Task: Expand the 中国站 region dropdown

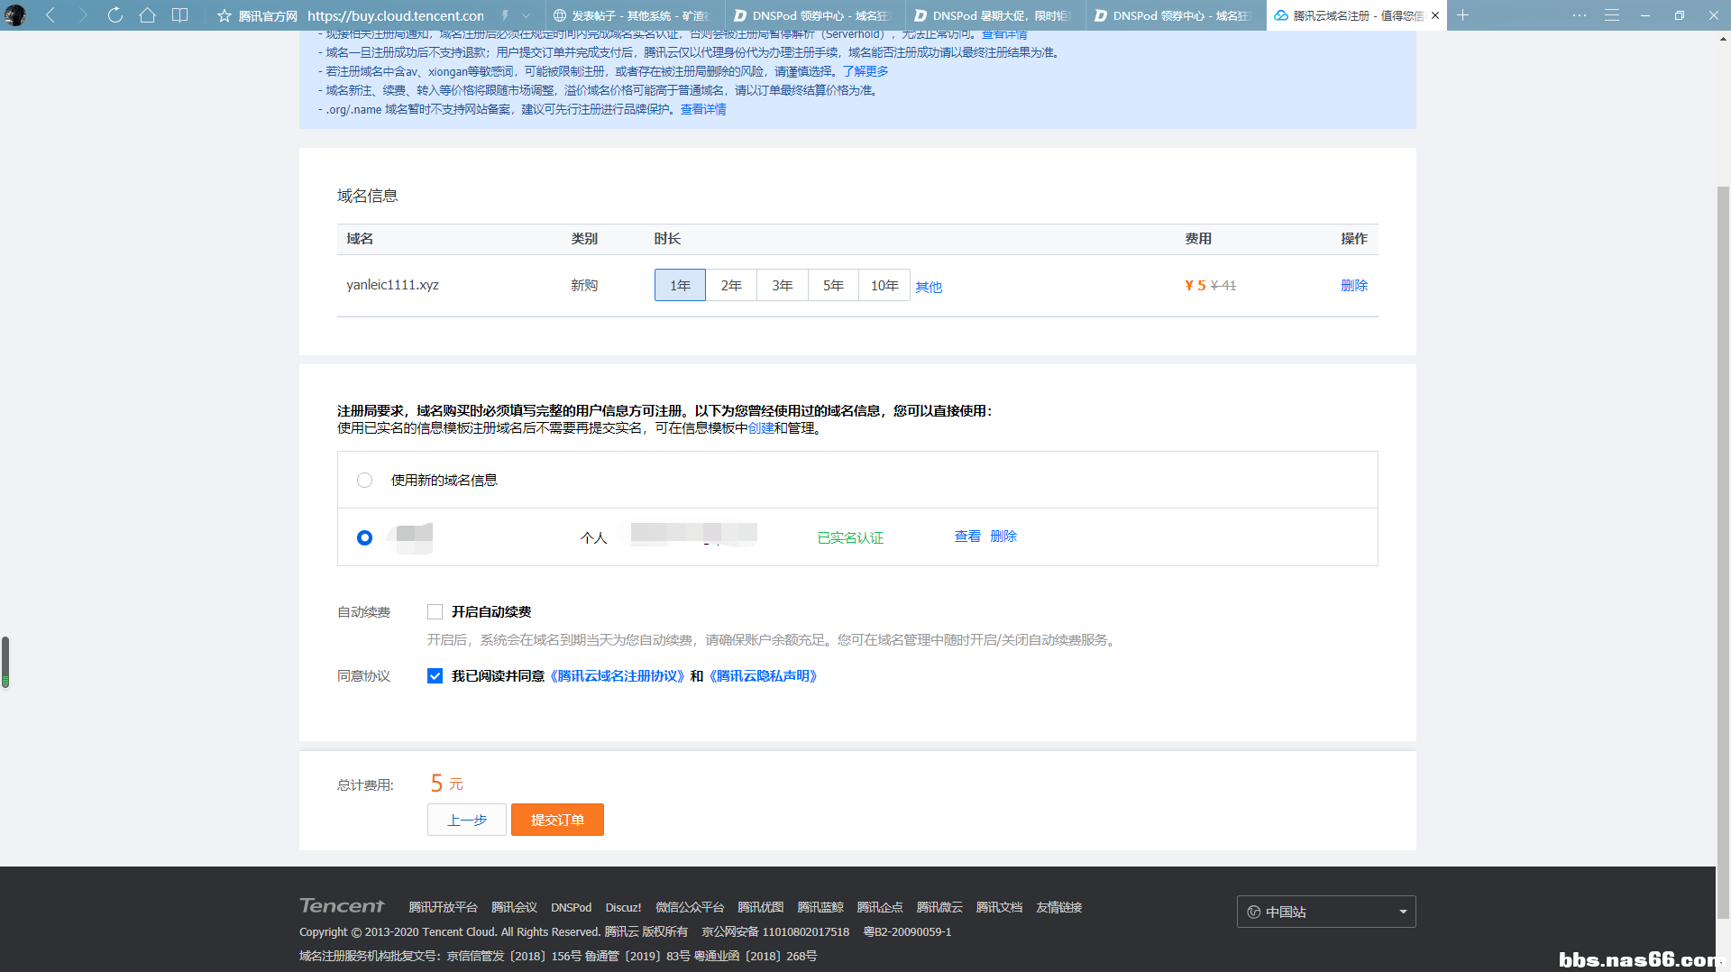Action: (x=1326, y=912)
